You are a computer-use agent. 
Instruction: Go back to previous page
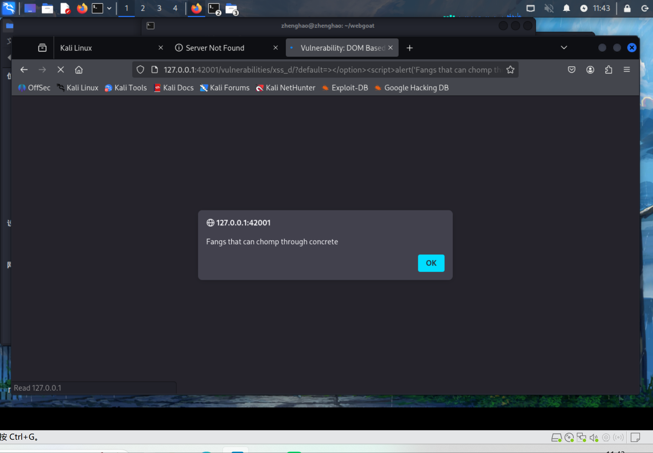(x=24, y=70)
